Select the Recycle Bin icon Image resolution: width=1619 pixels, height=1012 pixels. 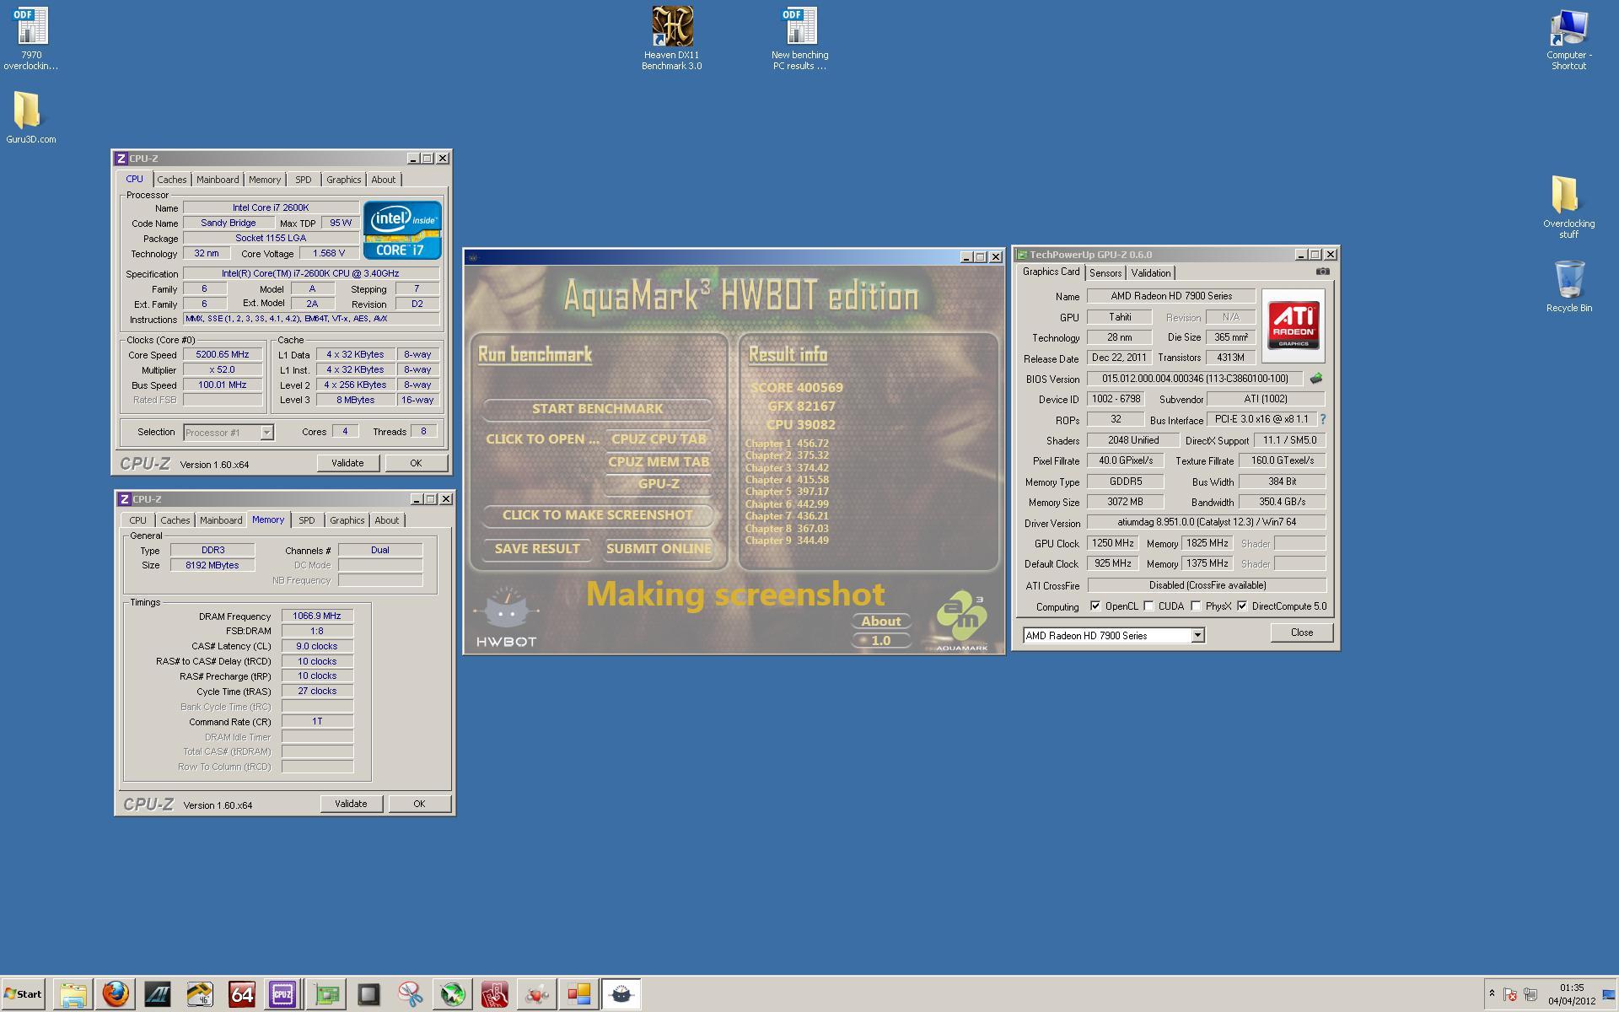1568,287
